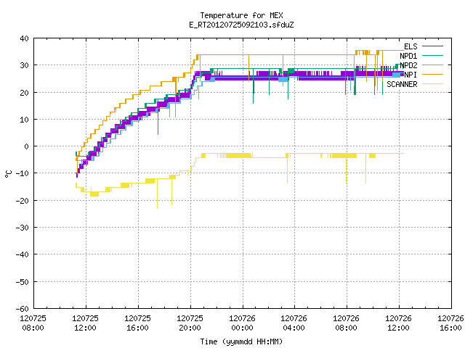This screenshot has width=465, height=348.
Task: Click the y-axis tick label 40
Action: (24, 38)
